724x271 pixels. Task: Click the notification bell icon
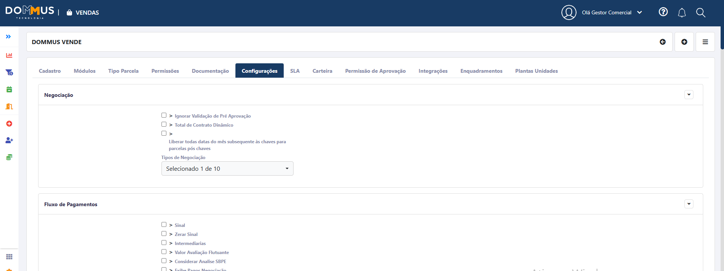coord(682,13)
